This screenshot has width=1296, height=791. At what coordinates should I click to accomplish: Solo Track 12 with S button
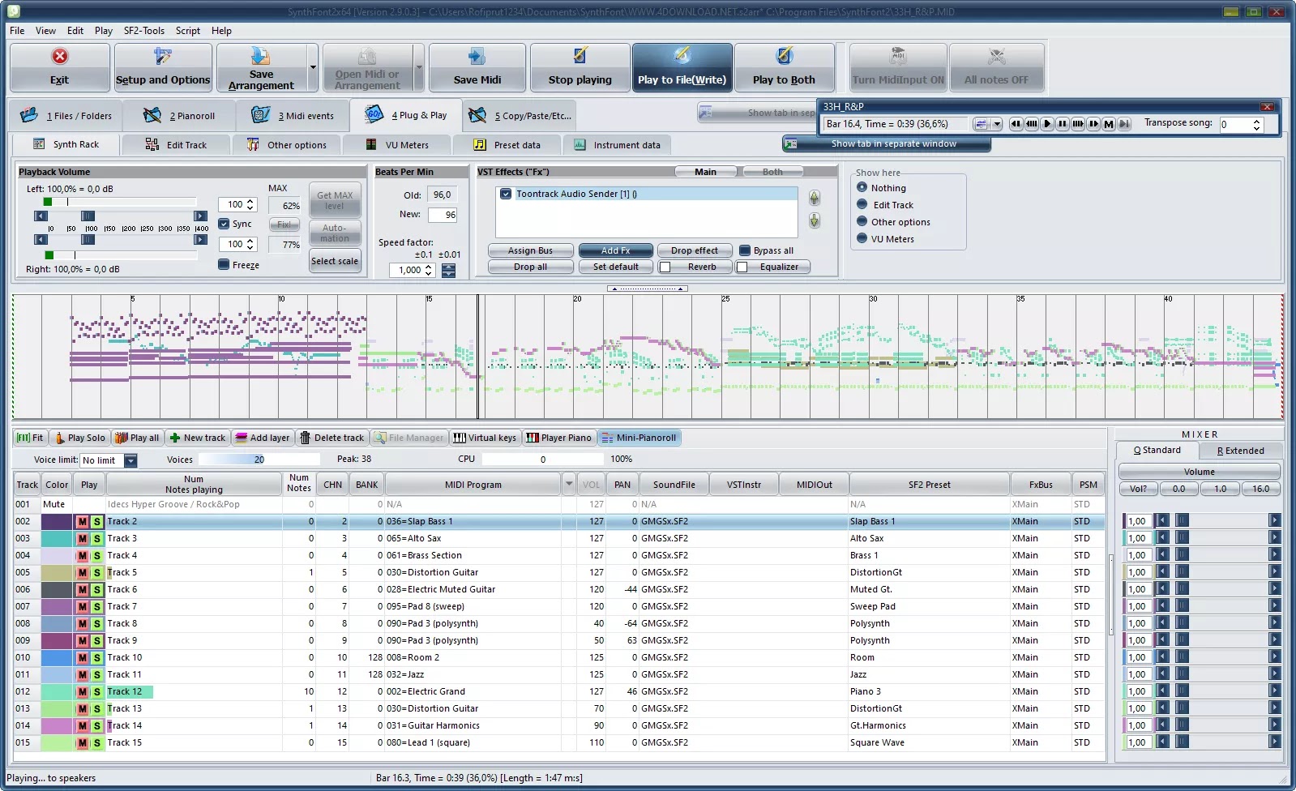point(97,691)
